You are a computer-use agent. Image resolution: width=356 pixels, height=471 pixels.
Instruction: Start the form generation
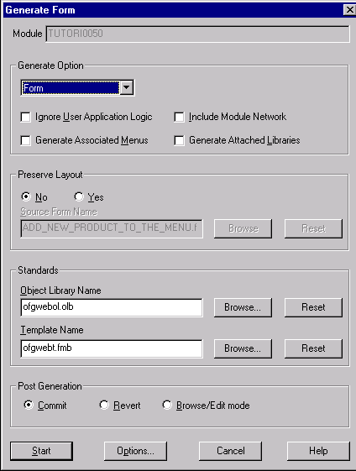pyautogui.click(x=41, y=451)
